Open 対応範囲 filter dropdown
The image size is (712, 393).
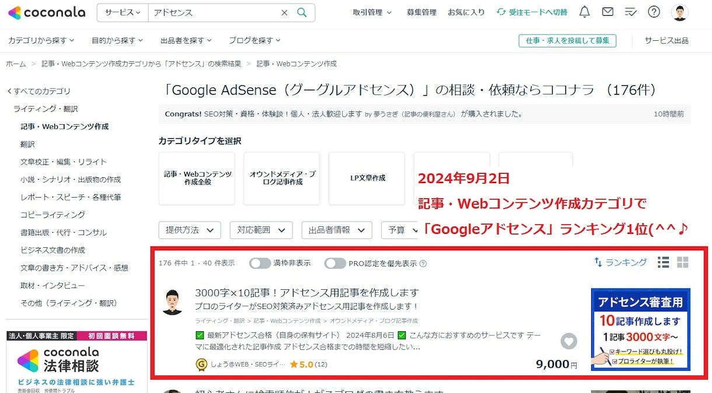coord(261,230)
